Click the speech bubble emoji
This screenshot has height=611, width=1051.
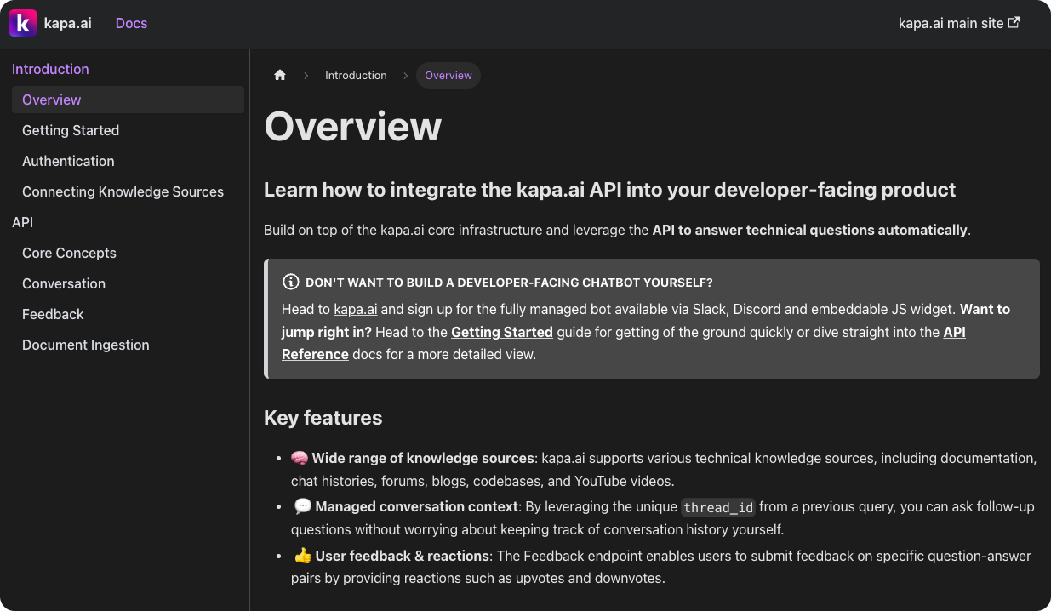pyautogui.click(x=303, y=506)
